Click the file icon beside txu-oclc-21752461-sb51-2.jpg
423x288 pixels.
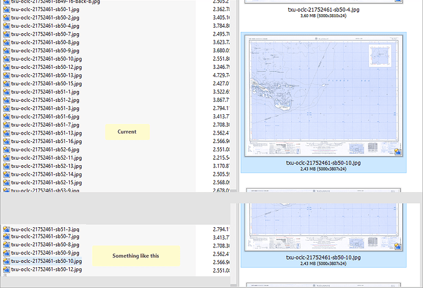pyautogui.click(x=7, y=100)
